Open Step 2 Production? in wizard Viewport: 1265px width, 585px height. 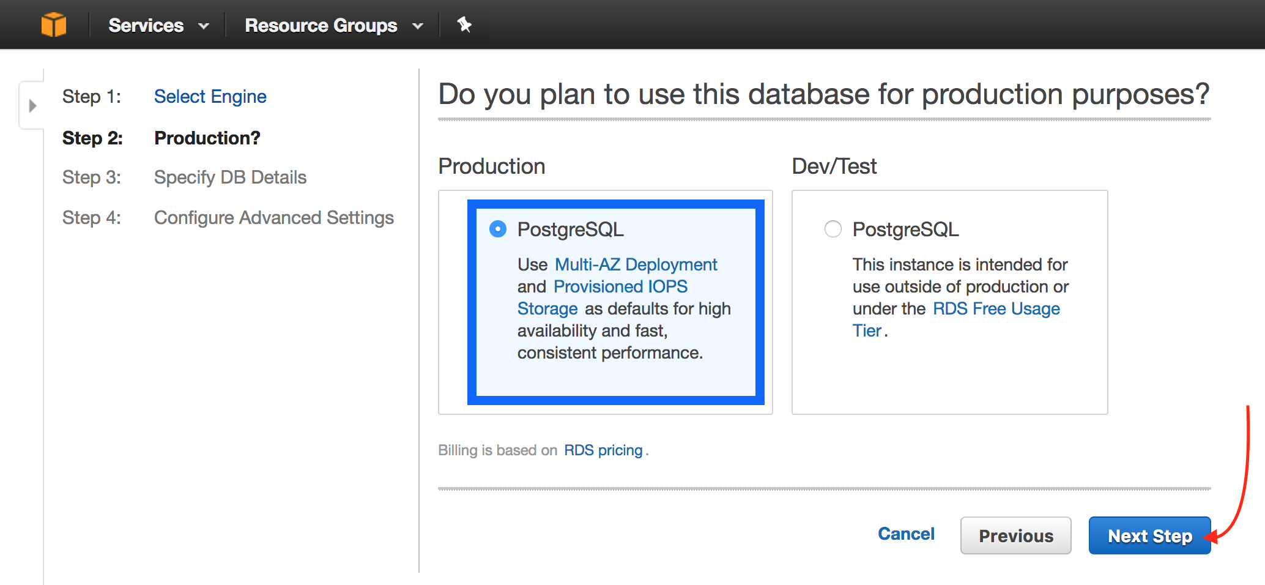(207, 138)
